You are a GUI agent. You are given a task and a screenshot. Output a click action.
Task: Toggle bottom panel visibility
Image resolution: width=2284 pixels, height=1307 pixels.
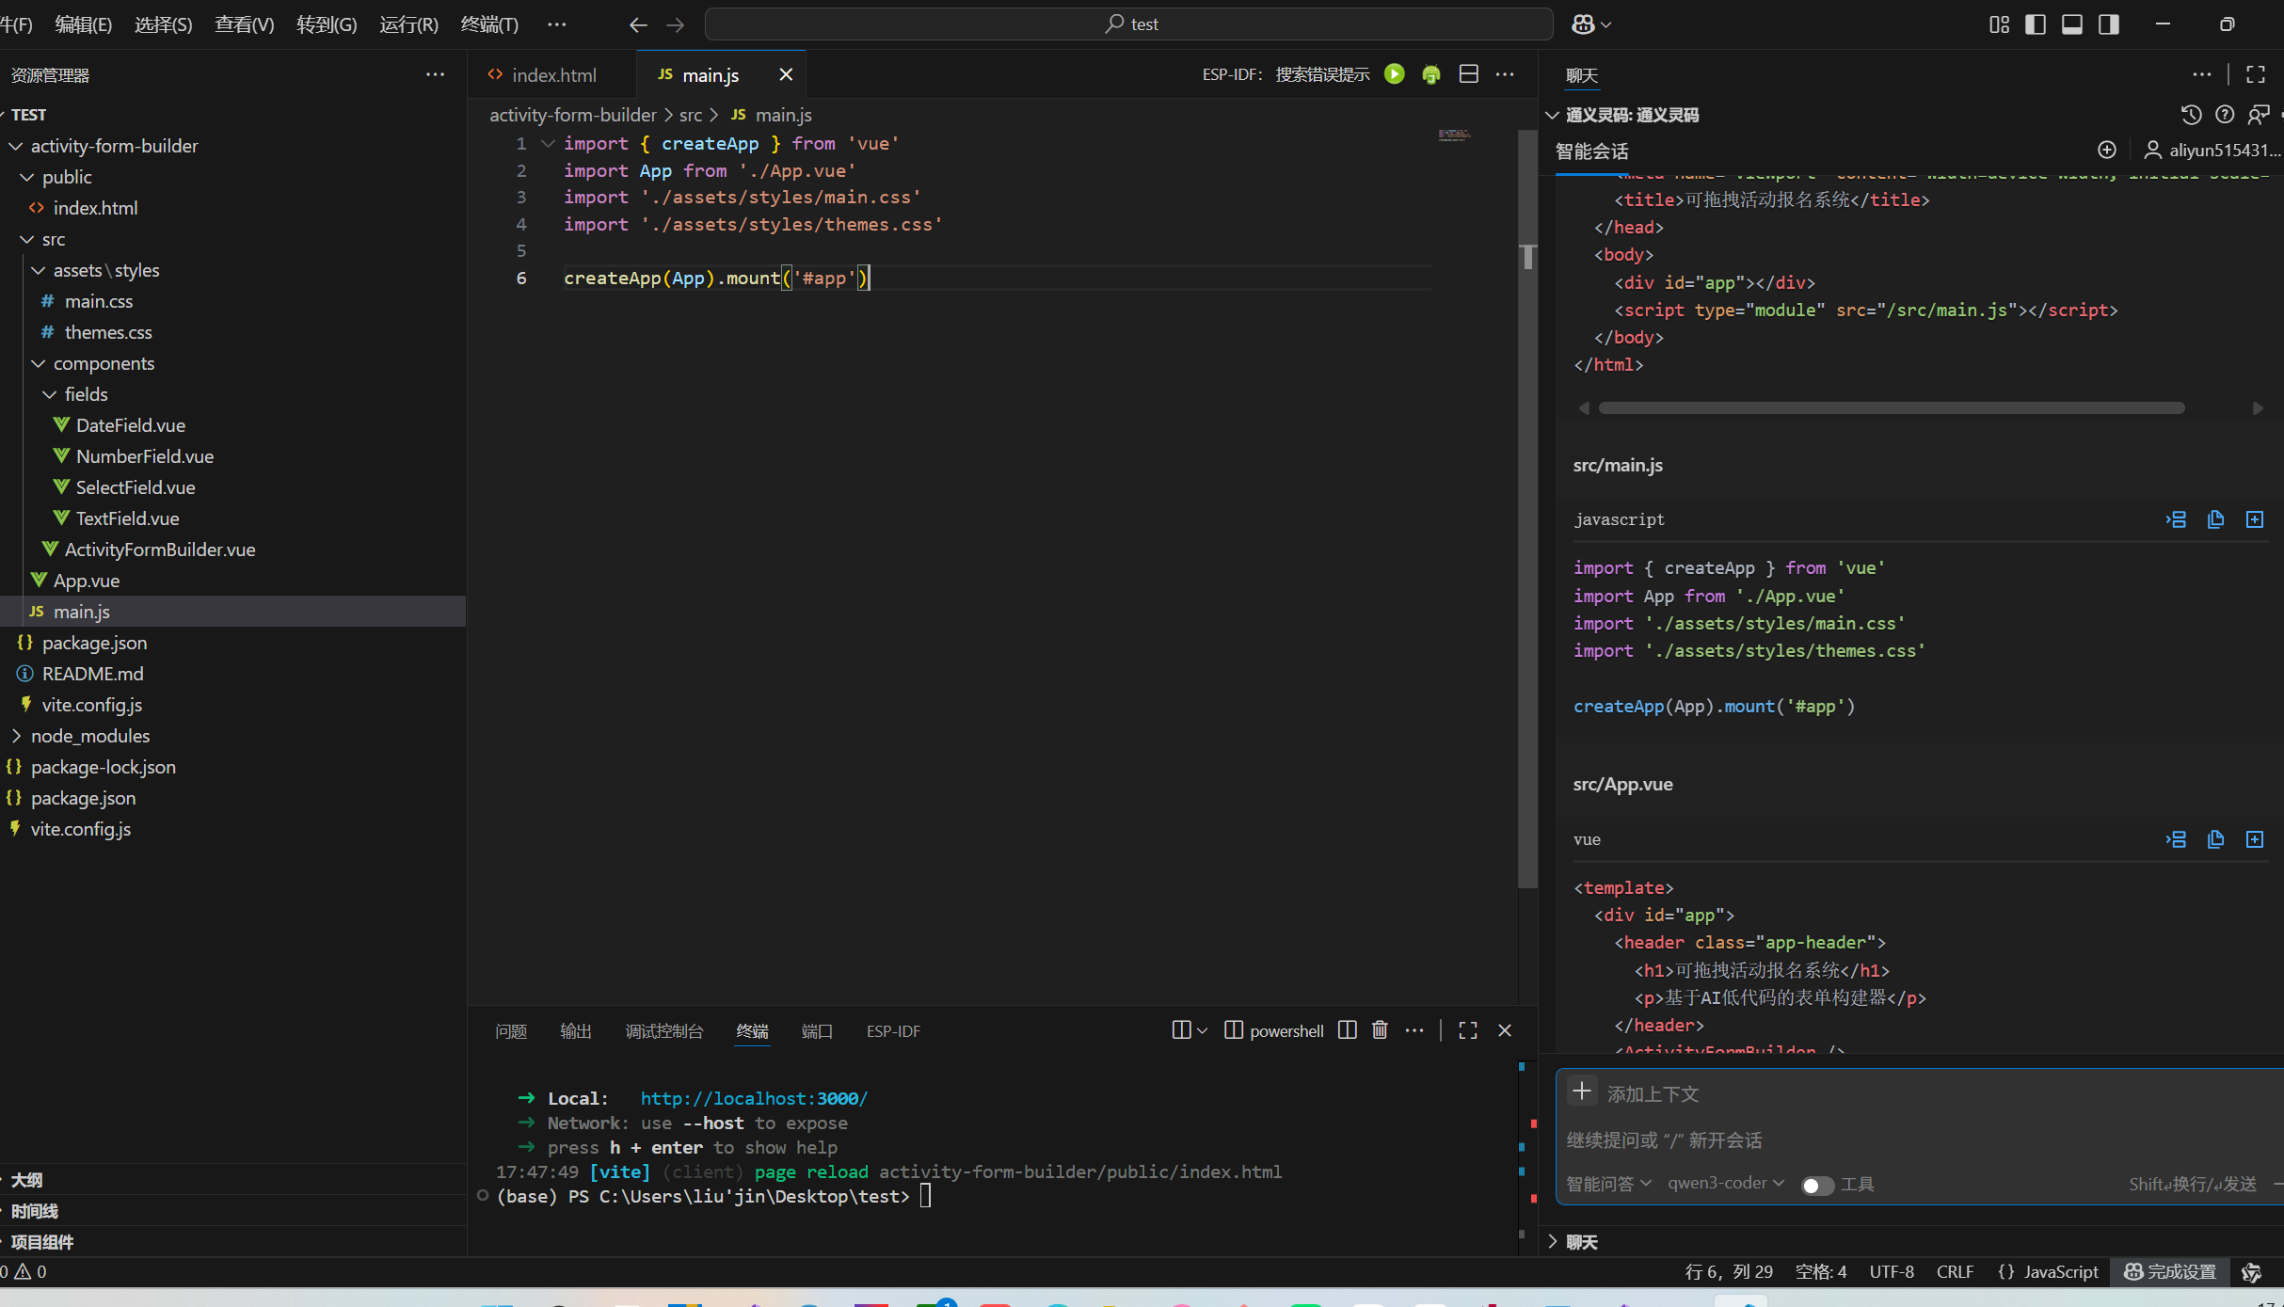point(2072,24)
